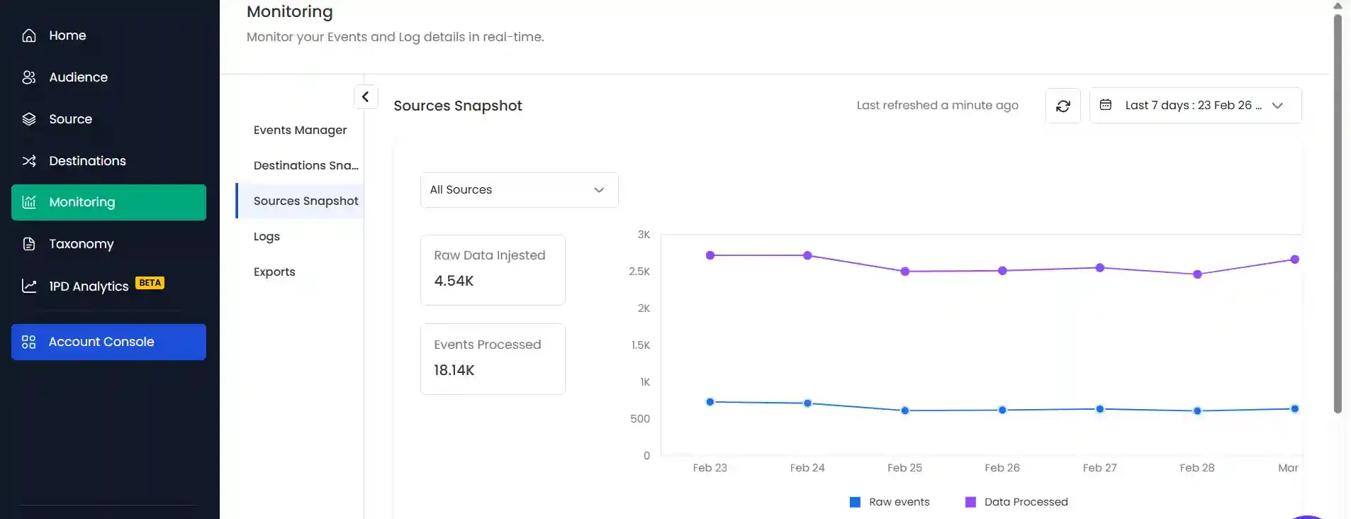Screen dimensions: 1351x519
Task: Click purple data point for Feb 24
Action: 807,255
